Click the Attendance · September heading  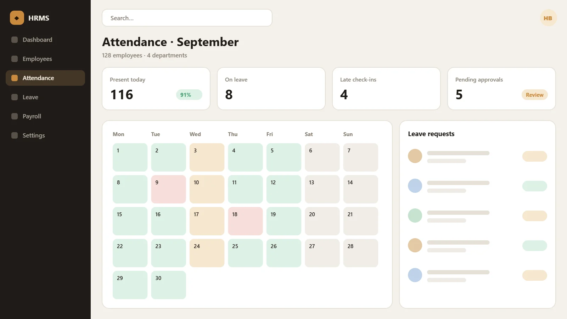click(x=170, y=42)
